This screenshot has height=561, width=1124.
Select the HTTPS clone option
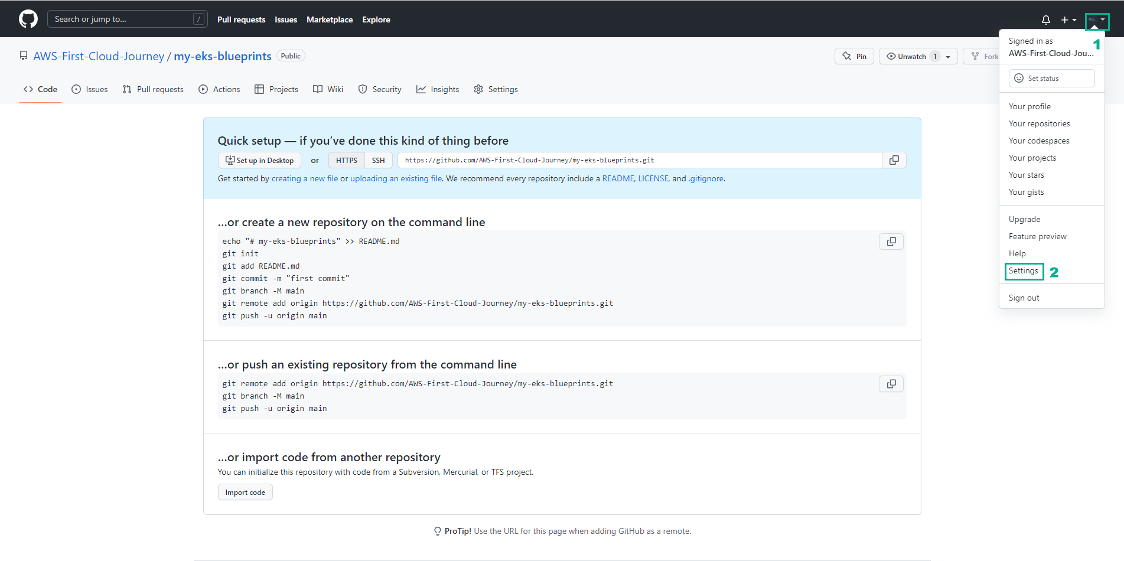point(347,160)
